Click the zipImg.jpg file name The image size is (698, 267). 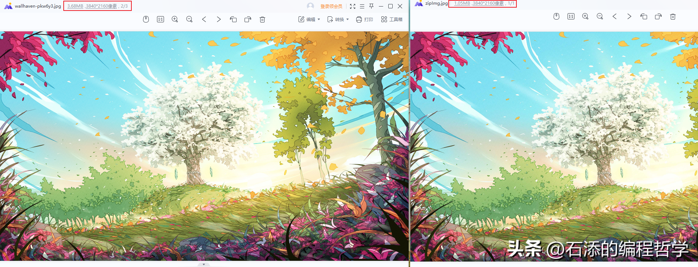pos(437,3)
